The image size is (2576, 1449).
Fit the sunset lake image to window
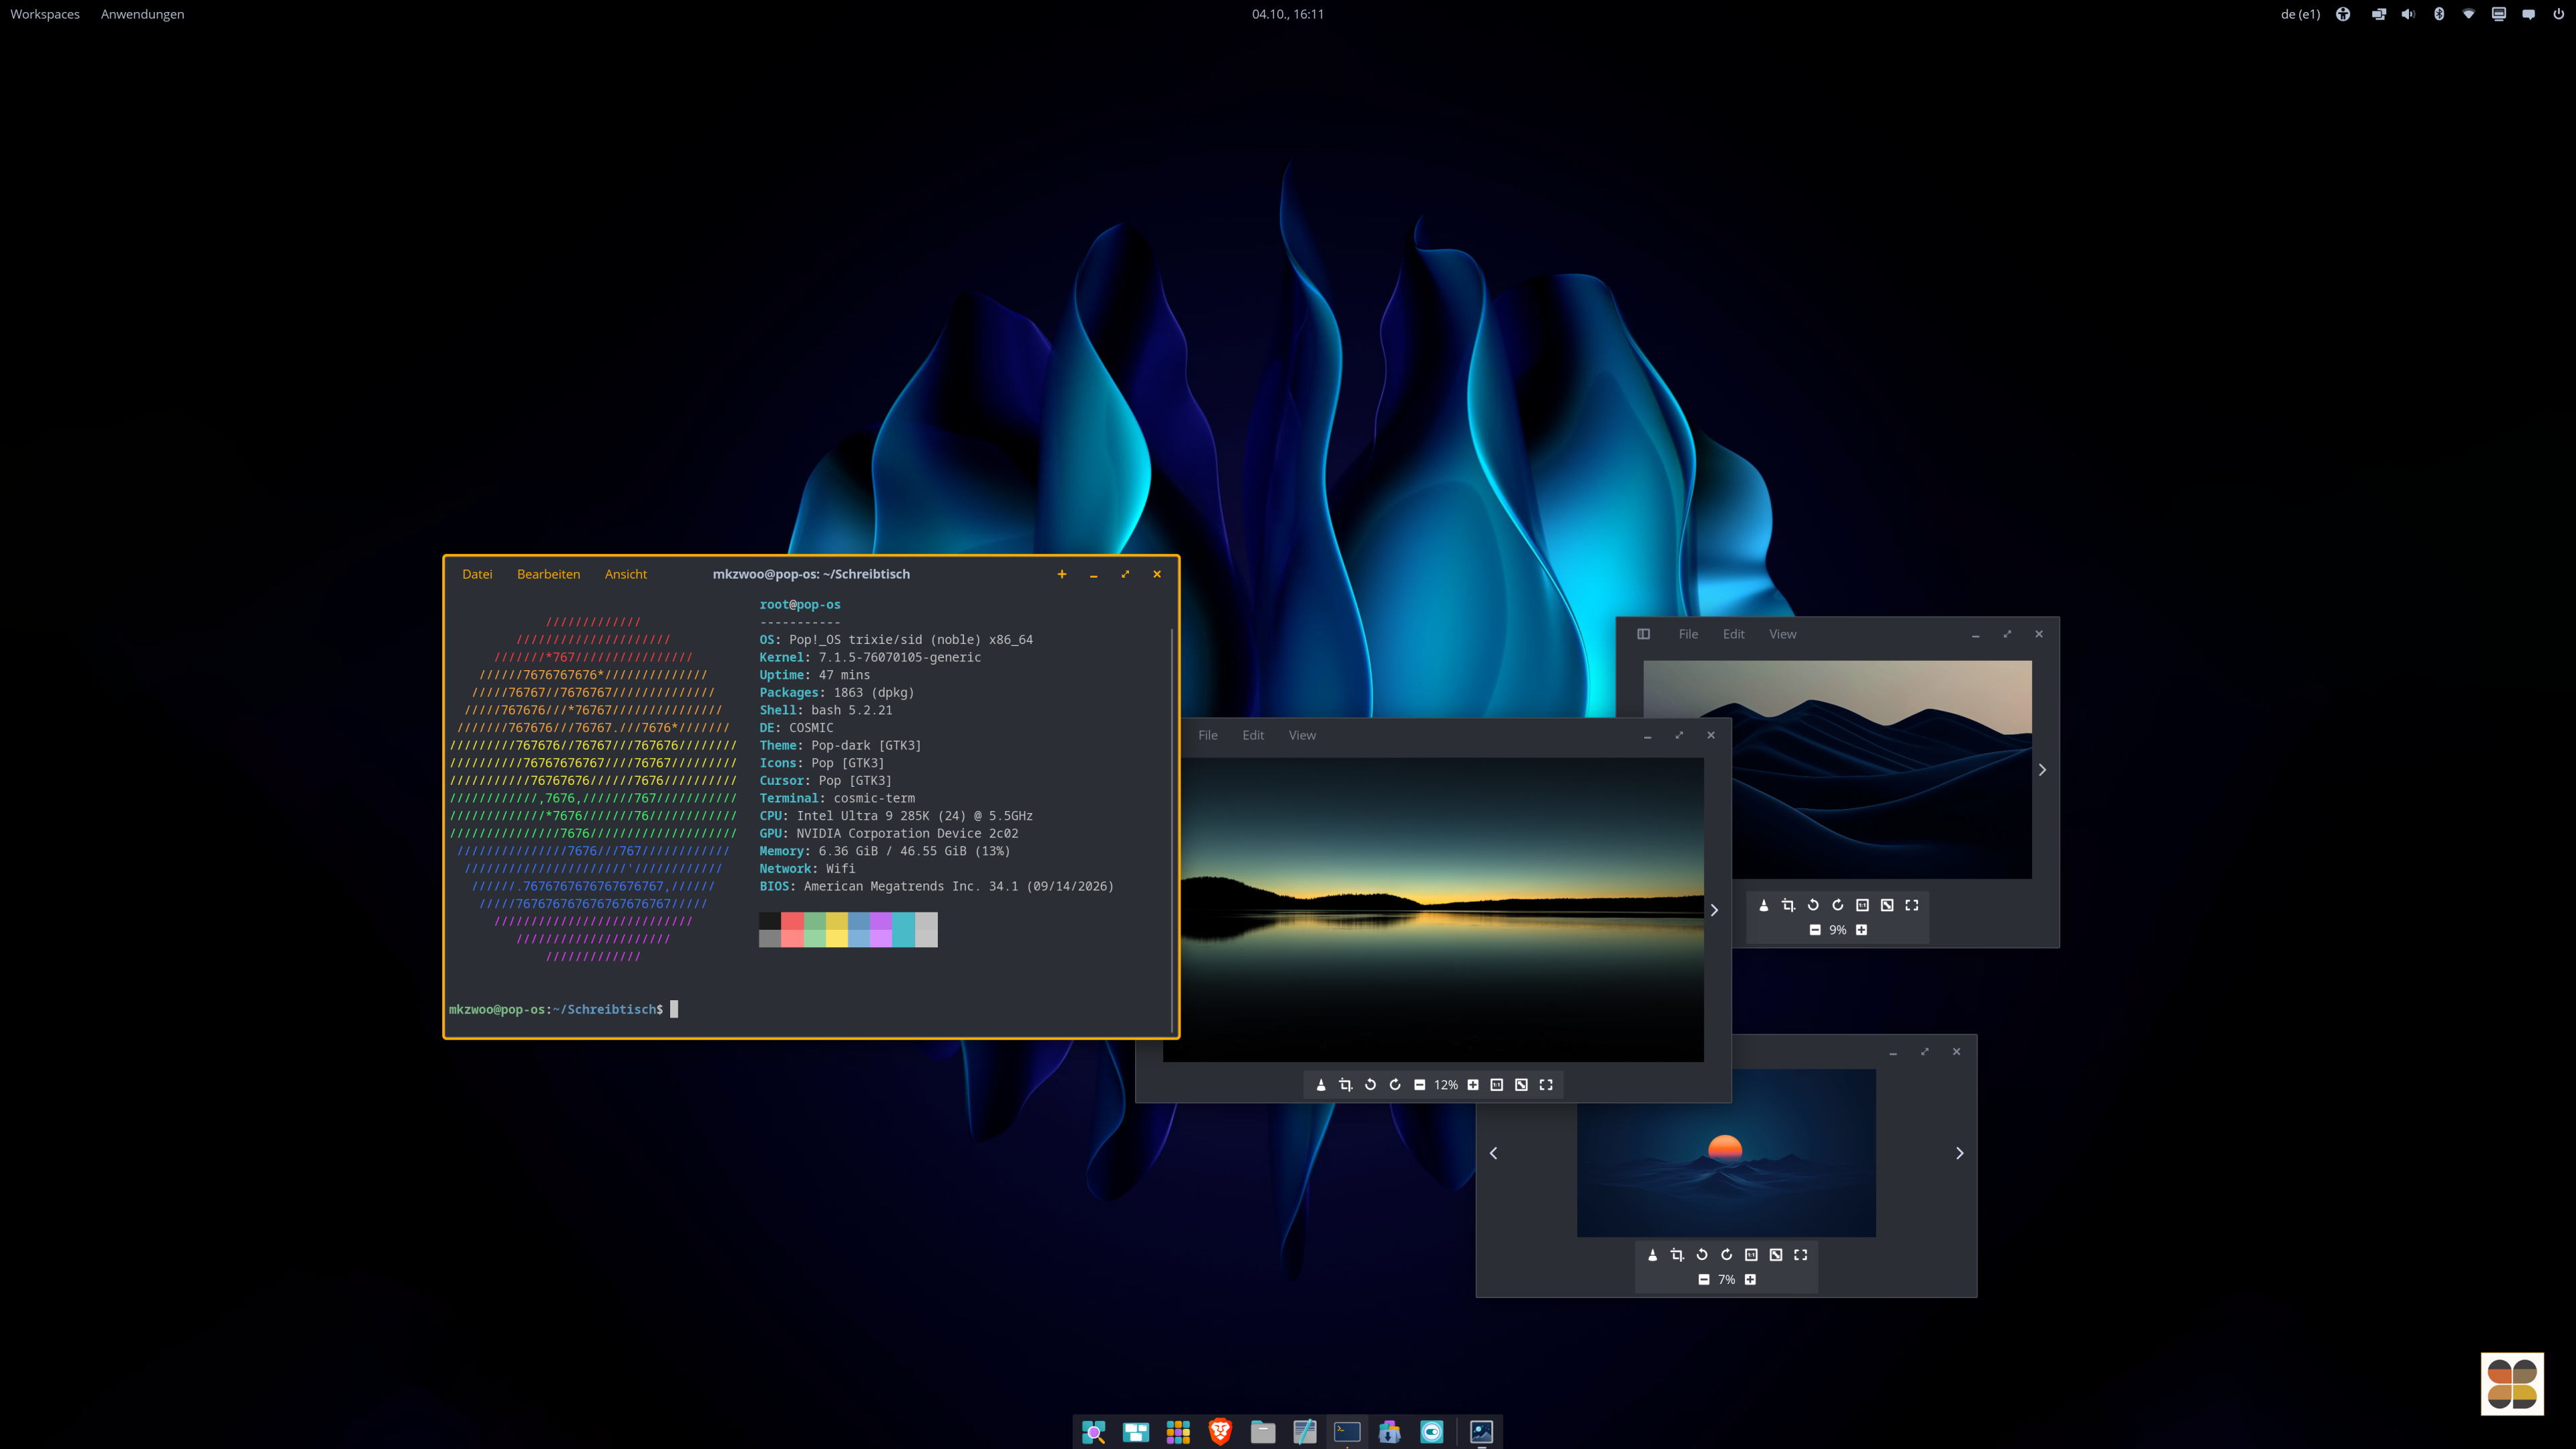1521,1085
